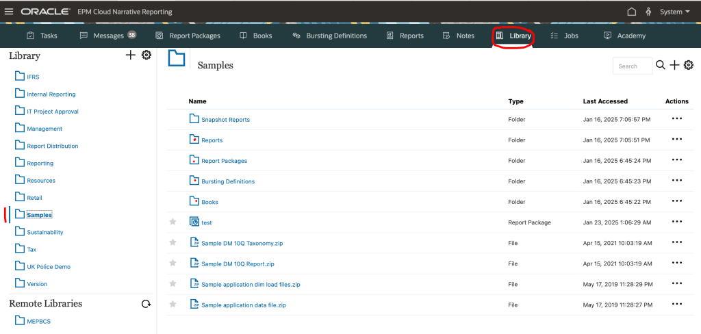Image resolution: width=701 pixels, height=334 pixels.
Task: Click the search magnifier icon
Action: click(661, 65)
